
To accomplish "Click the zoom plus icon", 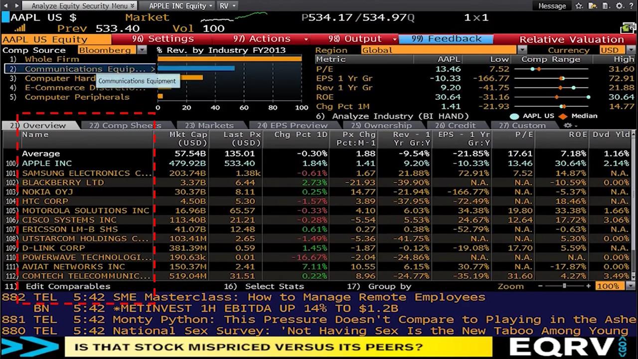I will tap(589, 286).
